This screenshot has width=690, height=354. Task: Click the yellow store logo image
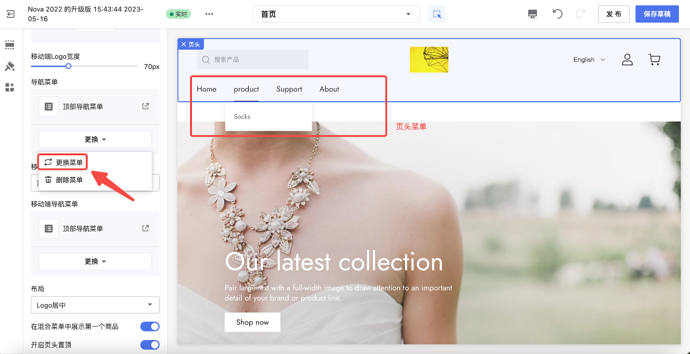tap(429, 60)
